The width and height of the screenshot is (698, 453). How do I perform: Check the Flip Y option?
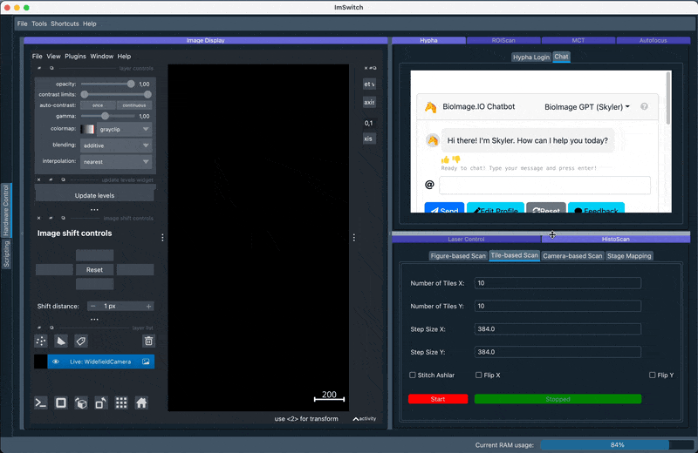click(653, 375)
